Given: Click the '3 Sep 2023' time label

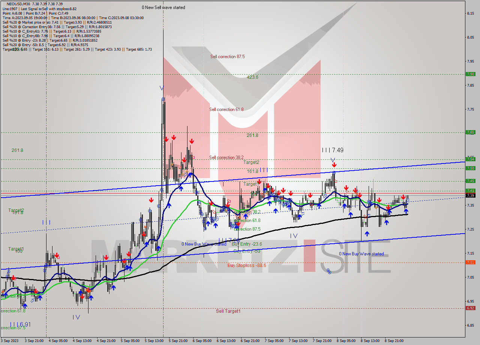Looking at the screenshot, I should pyautogui.click(x=10, y=341).
